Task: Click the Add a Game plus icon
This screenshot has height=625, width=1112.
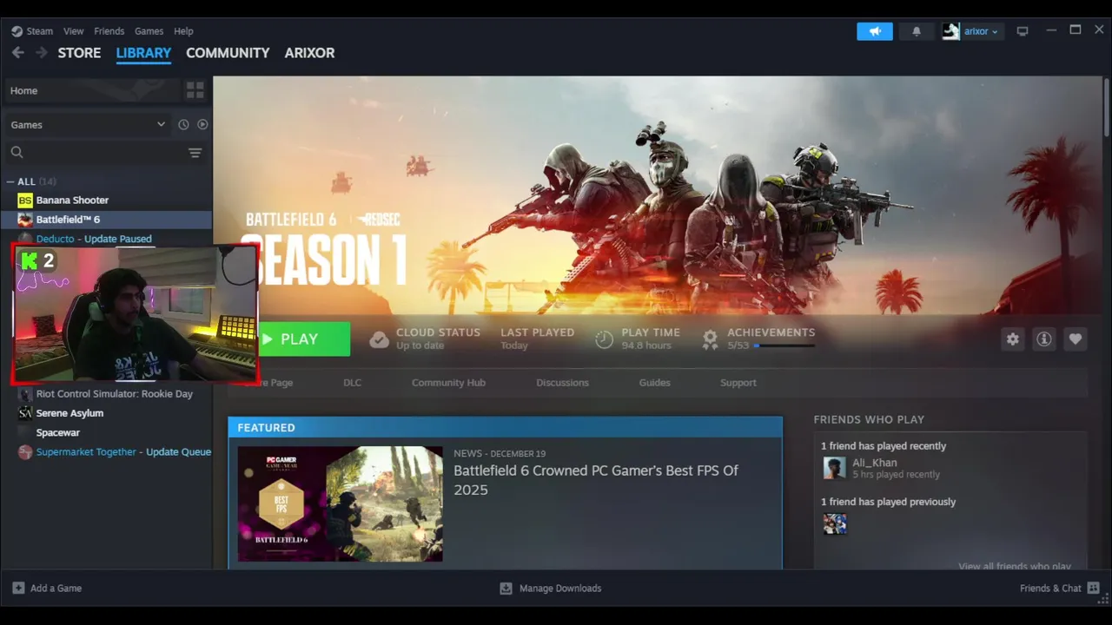Action: [18, 588]
